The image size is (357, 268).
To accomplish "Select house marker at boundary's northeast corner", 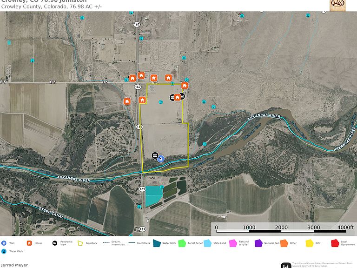I will tap(185, 86).
